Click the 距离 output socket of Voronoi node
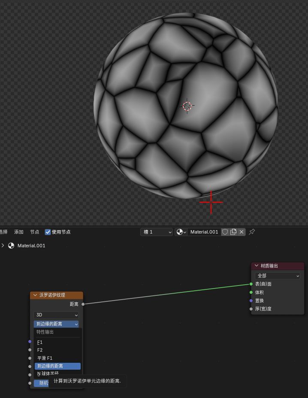This screenshot has width=308, height=398. (x=83, y=304)
